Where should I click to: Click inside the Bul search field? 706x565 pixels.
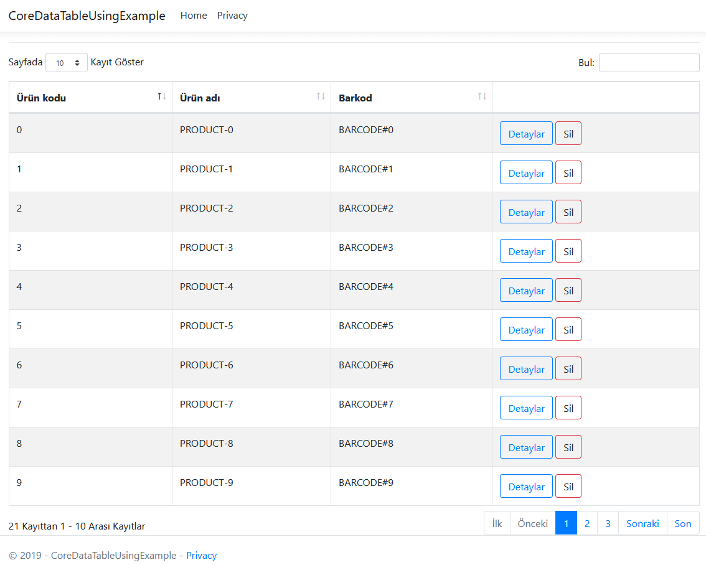(x=649, y=62)
